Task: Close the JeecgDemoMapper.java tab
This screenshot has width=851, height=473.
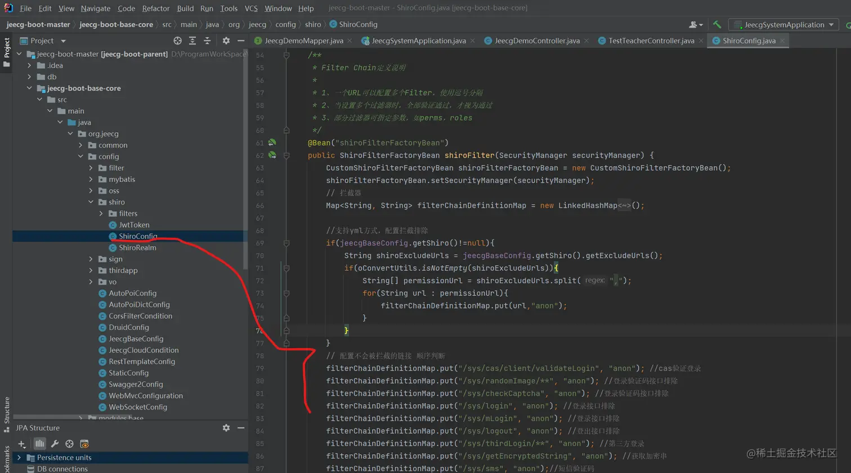Action: pyautogui.click(x=350, y=41)
